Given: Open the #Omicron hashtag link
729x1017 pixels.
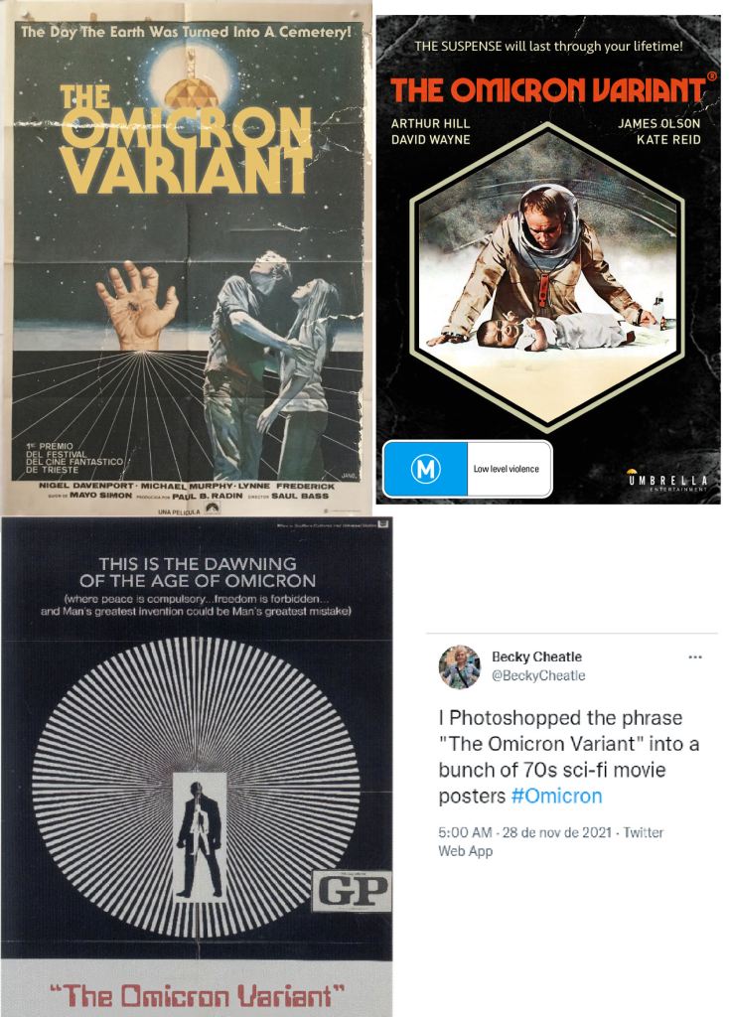Looking at the screenshot, I should (556, 796).
